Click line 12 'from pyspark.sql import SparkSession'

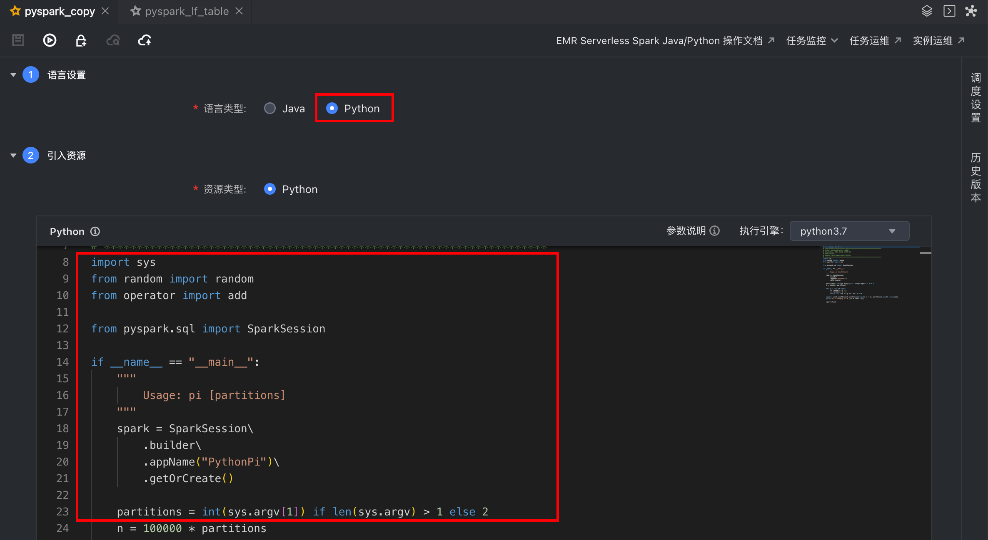tap(208, 329)
